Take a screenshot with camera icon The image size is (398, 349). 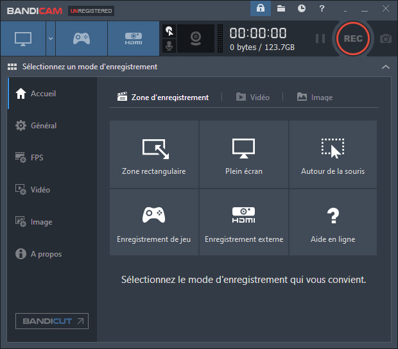[x=386, y=38]
